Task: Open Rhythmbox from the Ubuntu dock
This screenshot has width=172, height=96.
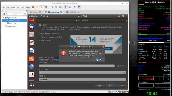Action: 32,42
